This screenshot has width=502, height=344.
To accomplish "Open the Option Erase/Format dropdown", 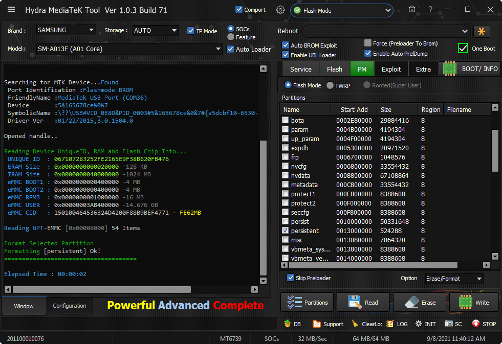I will pyautogui.click(x=454, y=279).
